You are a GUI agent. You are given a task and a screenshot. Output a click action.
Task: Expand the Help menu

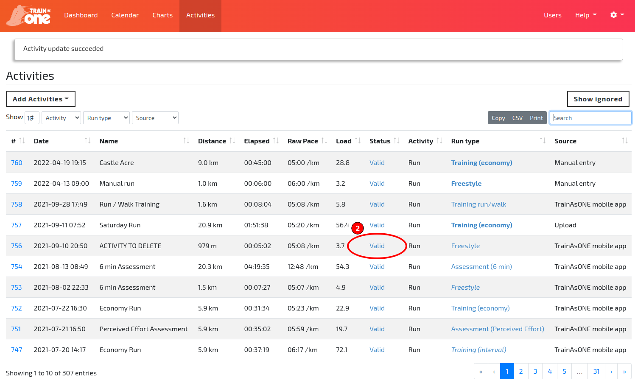click(585, 14)
